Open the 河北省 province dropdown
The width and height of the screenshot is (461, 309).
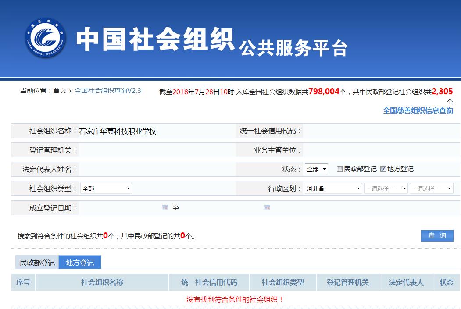point(333,188)
